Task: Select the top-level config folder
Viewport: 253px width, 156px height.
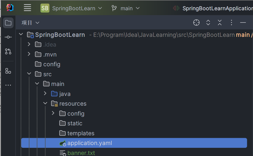Action: click(52, 64)
